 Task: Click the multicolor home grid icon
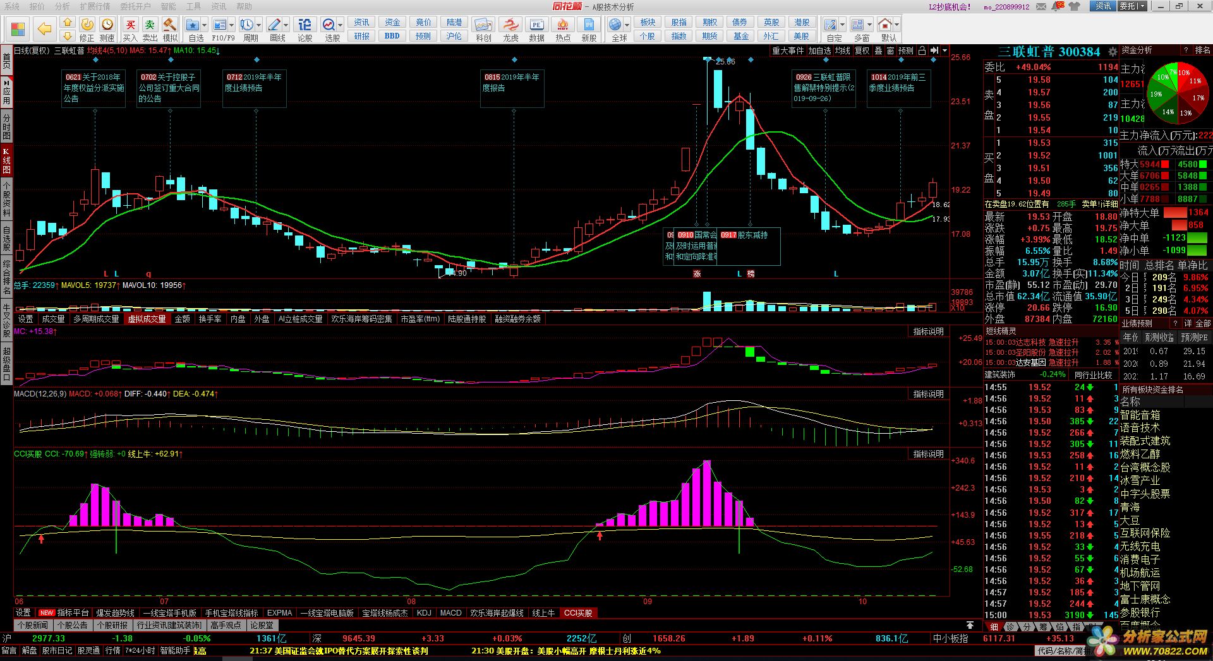pyautogui.click(x=18, y=29)
